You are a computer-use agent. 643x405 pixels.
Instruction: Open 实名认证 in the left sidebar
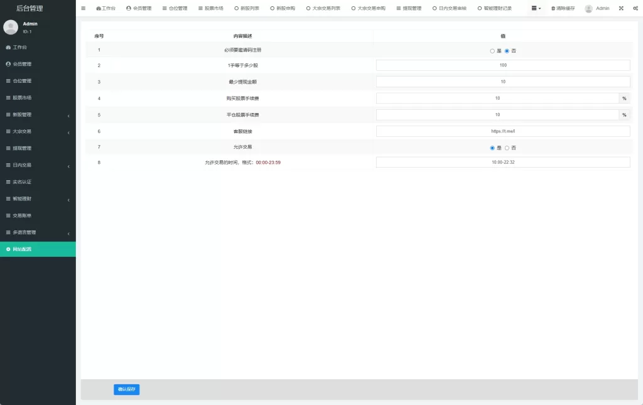[x=38, y=181]
